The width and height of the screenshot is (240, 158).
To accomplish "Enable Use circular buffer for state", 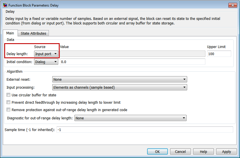I will pyautogui.click(x=9, y=95).
